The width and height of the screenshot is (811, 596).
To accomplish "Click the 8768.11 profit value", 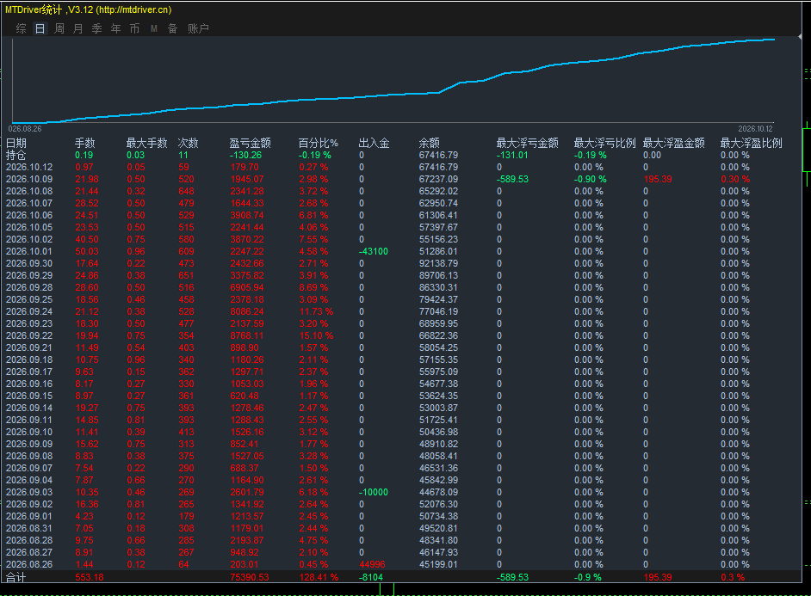I will coord(247,335).
